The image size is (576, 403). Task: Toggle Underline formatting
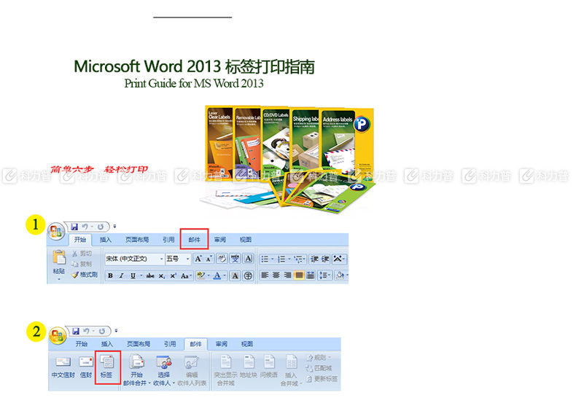[133, 275]
